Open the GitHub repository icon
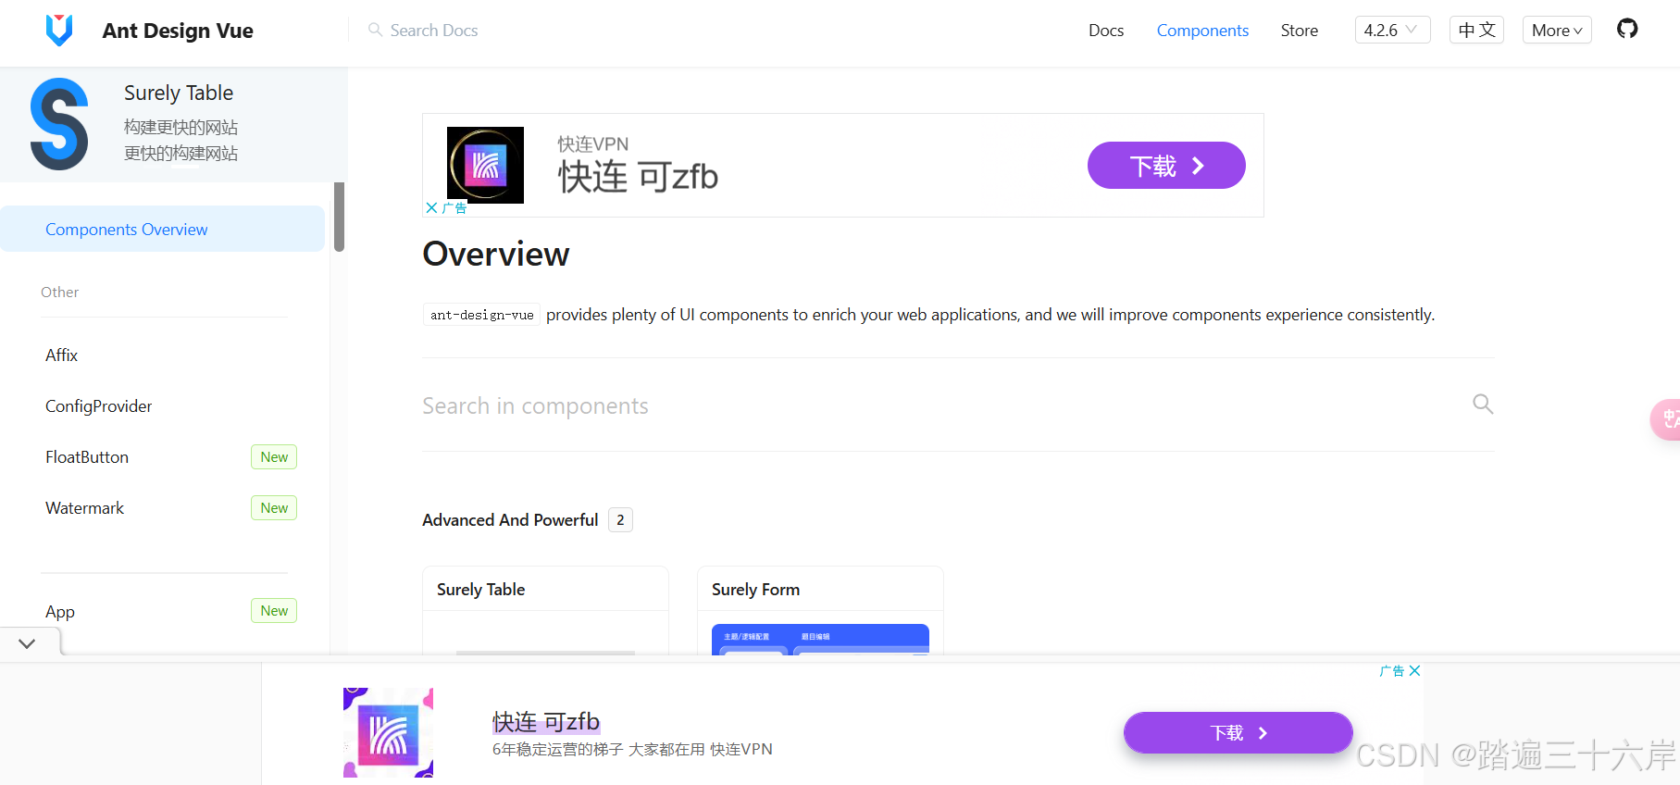Viewport: 1680px width, 785px height. tap(1627, 29)
